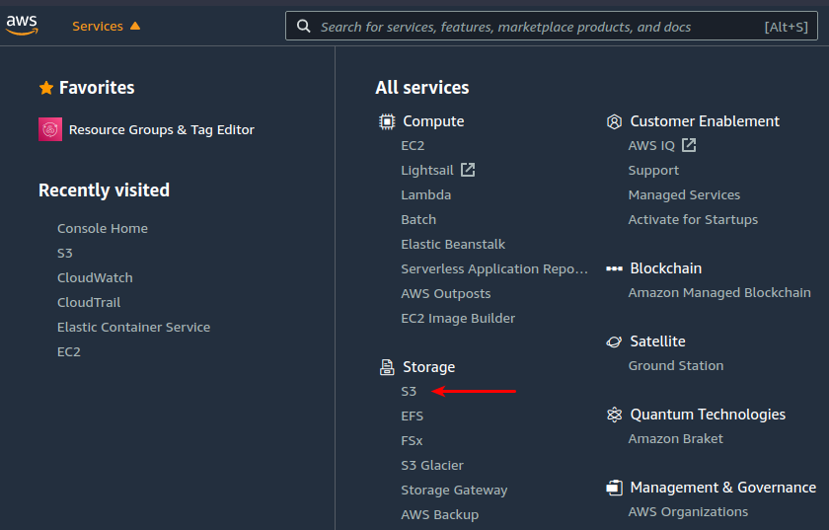Collapse the Services dropdown menu

tap(106, 26)
